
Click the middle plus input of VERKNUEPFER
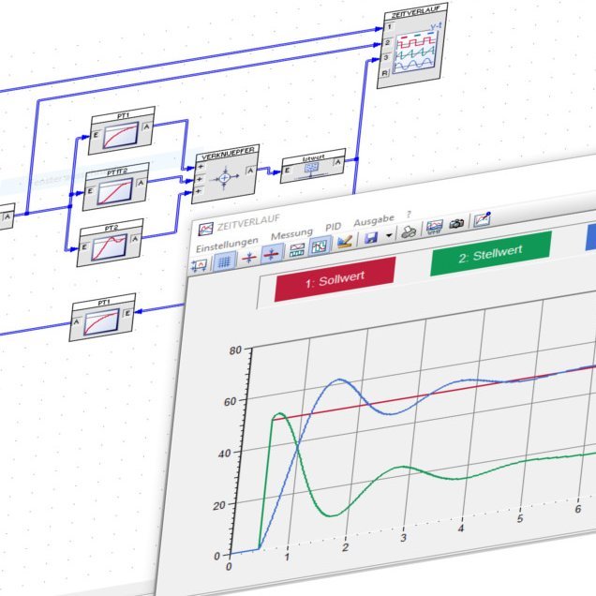point(200,179)
